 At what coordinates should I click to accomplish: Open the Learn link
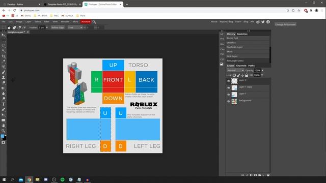point(238,22)
